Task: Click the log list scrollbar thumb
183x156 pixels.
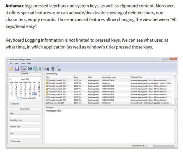Action: coord(175,99)
